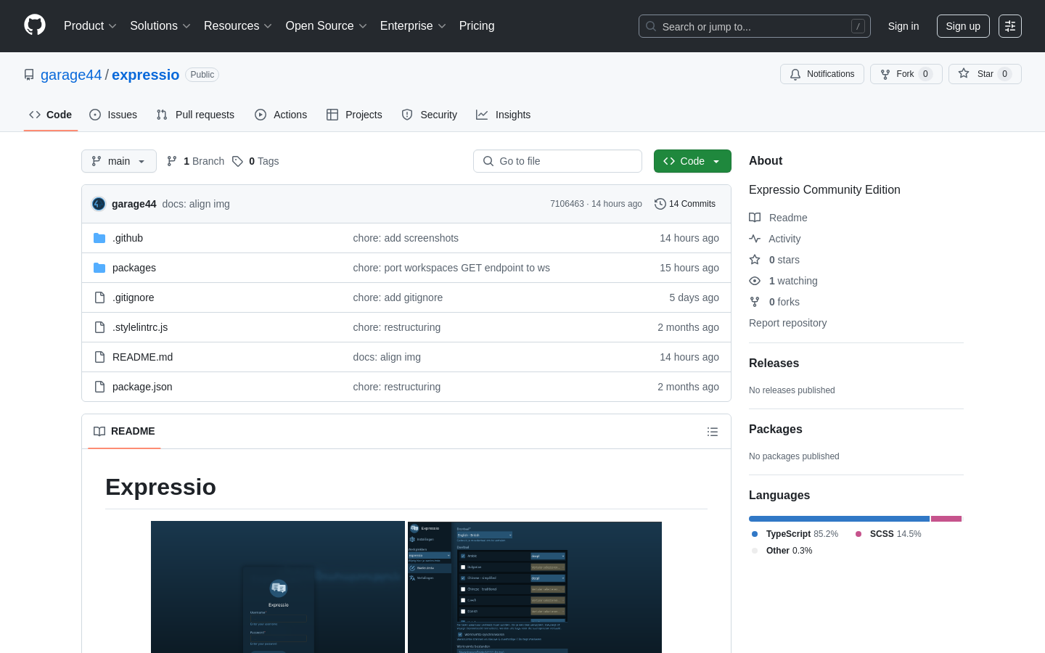Click the Search or jump to field
Image resolution: width=1045 pixels, height=653 pixels.
click(755, 26)
